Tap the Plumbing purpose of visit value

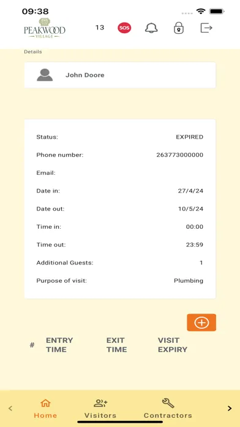(189, 281)
